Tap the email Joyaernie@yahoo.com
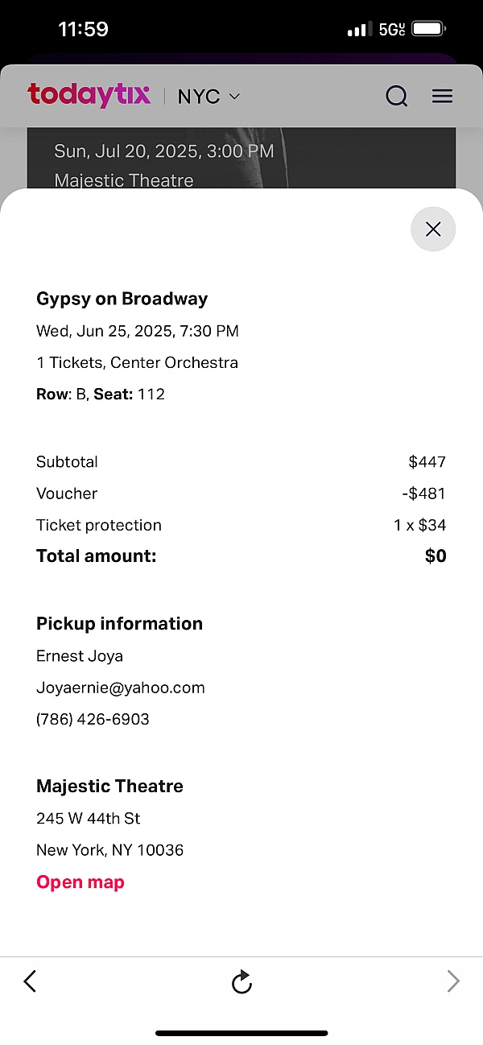Viewport: 483px width, 1045px height. [121, 688]
